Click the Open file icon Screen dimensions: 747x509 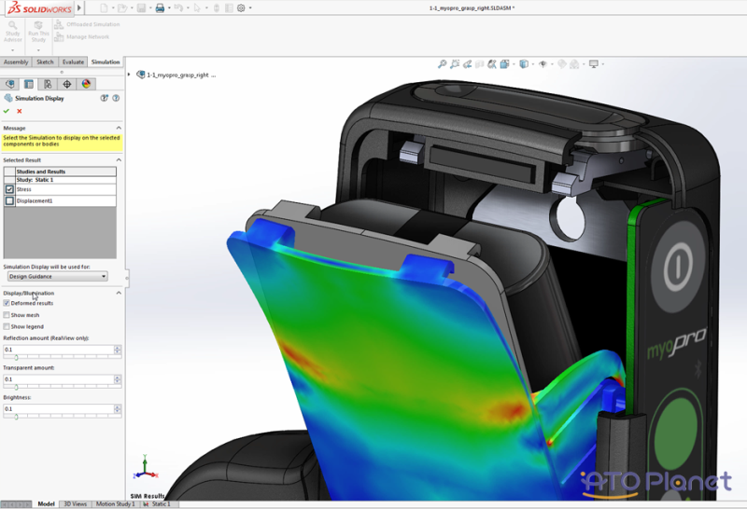(x=122, y=8)
